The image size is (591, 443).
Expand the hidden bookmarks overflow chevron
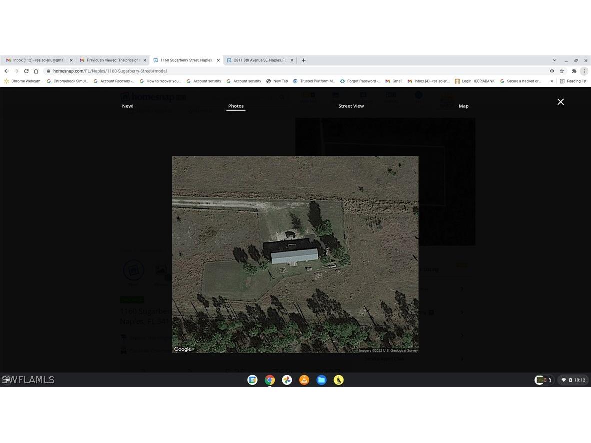(x=552, y=81)
